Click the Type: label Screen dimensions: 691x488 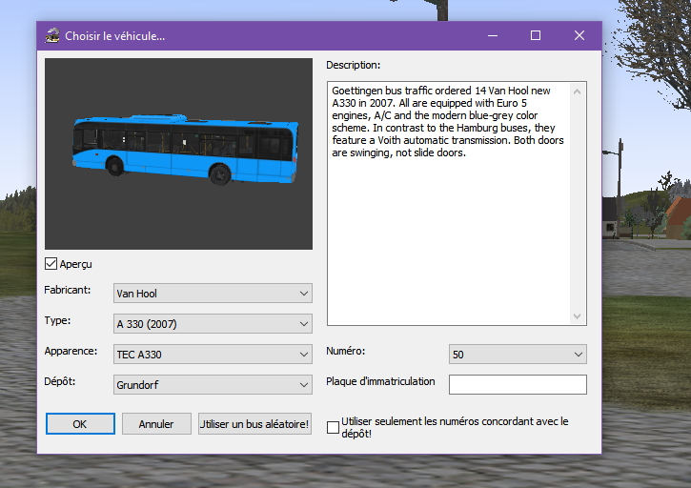click(x=57, y=320)
